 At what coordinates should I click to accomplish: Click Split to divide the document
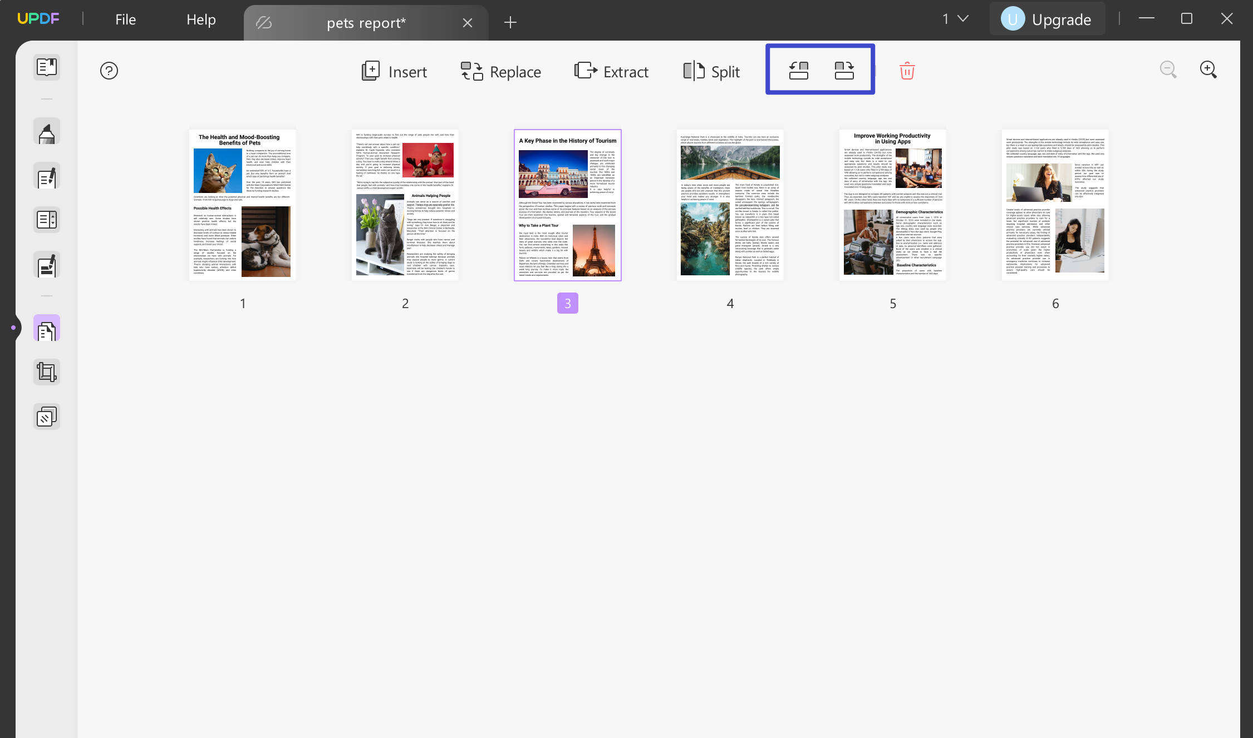[x=711, y=71]
